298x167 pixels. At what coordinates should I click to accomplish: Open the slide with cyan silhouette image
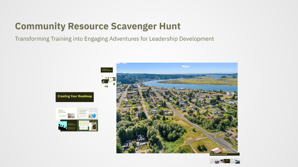68,126
